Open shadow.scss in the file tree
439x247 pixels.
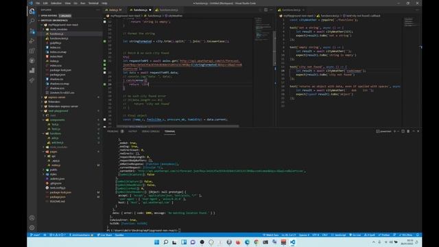(x=57, y=89)
